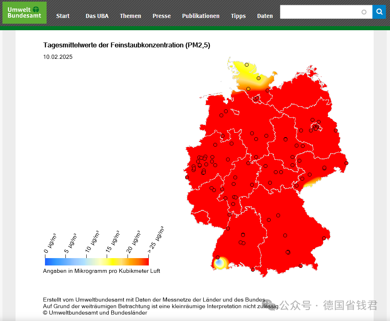Click the Umweltbundesamt logo
The width and height of the screenshot is (390, 321).
pyautogui.click(x=24, y=12)
